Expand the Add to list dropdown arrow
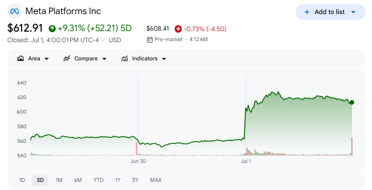 [x=353, y=12]
